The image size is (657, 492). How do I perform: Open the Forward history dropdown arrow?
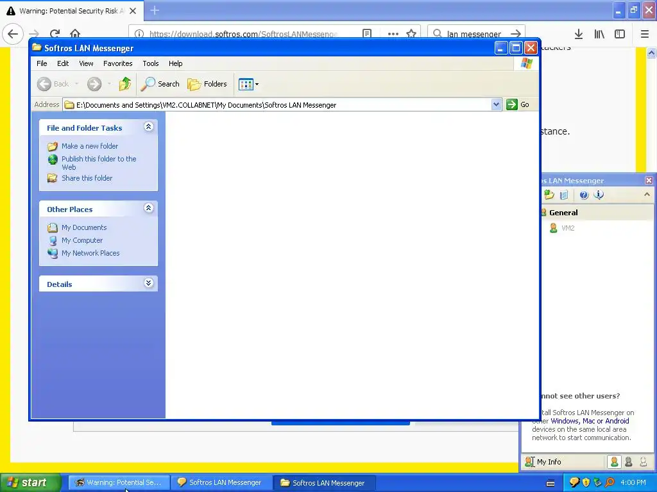click(109, 84)
